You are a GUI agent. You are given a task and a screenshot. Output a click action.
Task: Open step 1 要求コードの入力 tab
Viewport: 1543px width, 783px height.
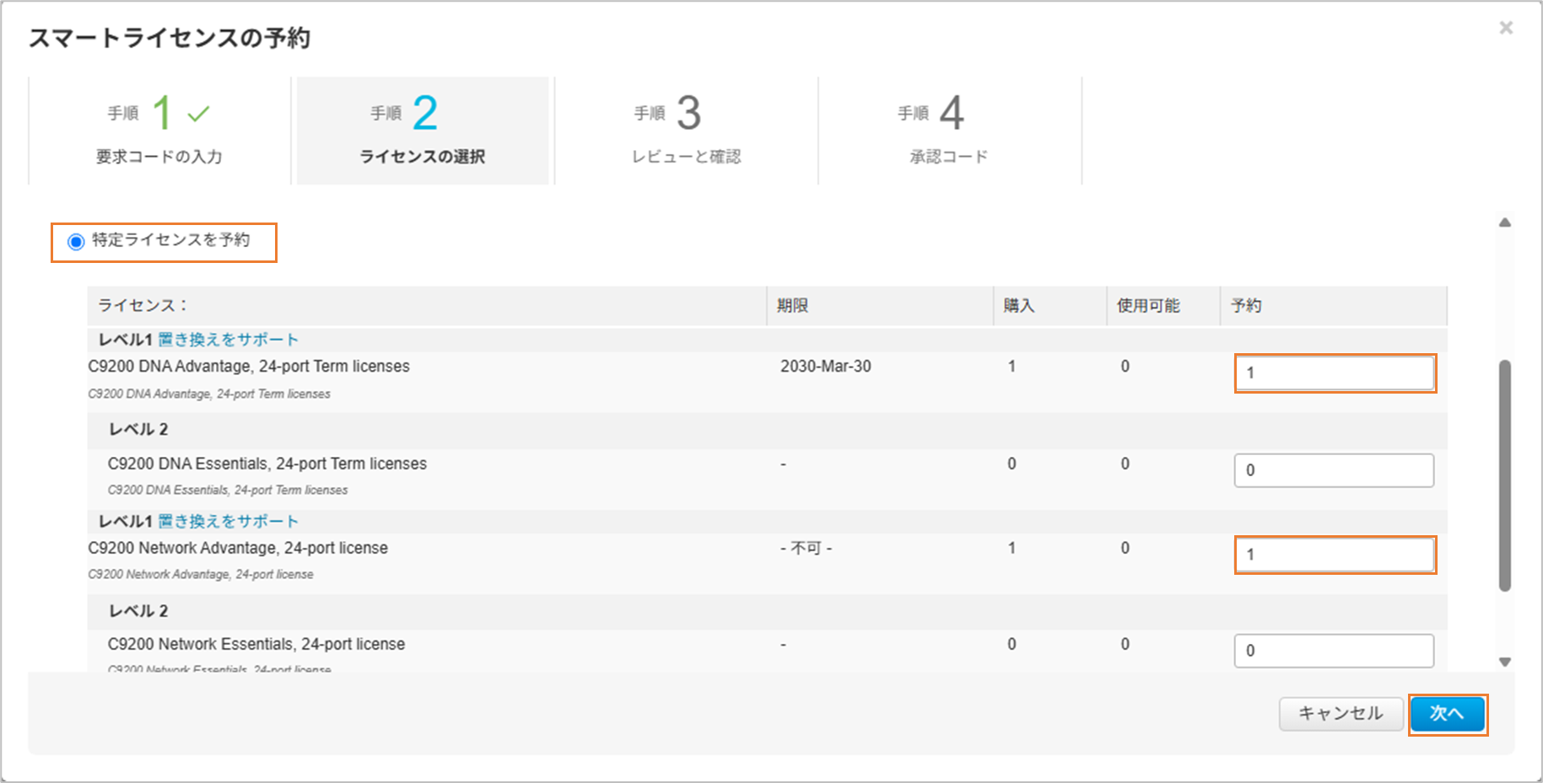(x=159, y=131)
